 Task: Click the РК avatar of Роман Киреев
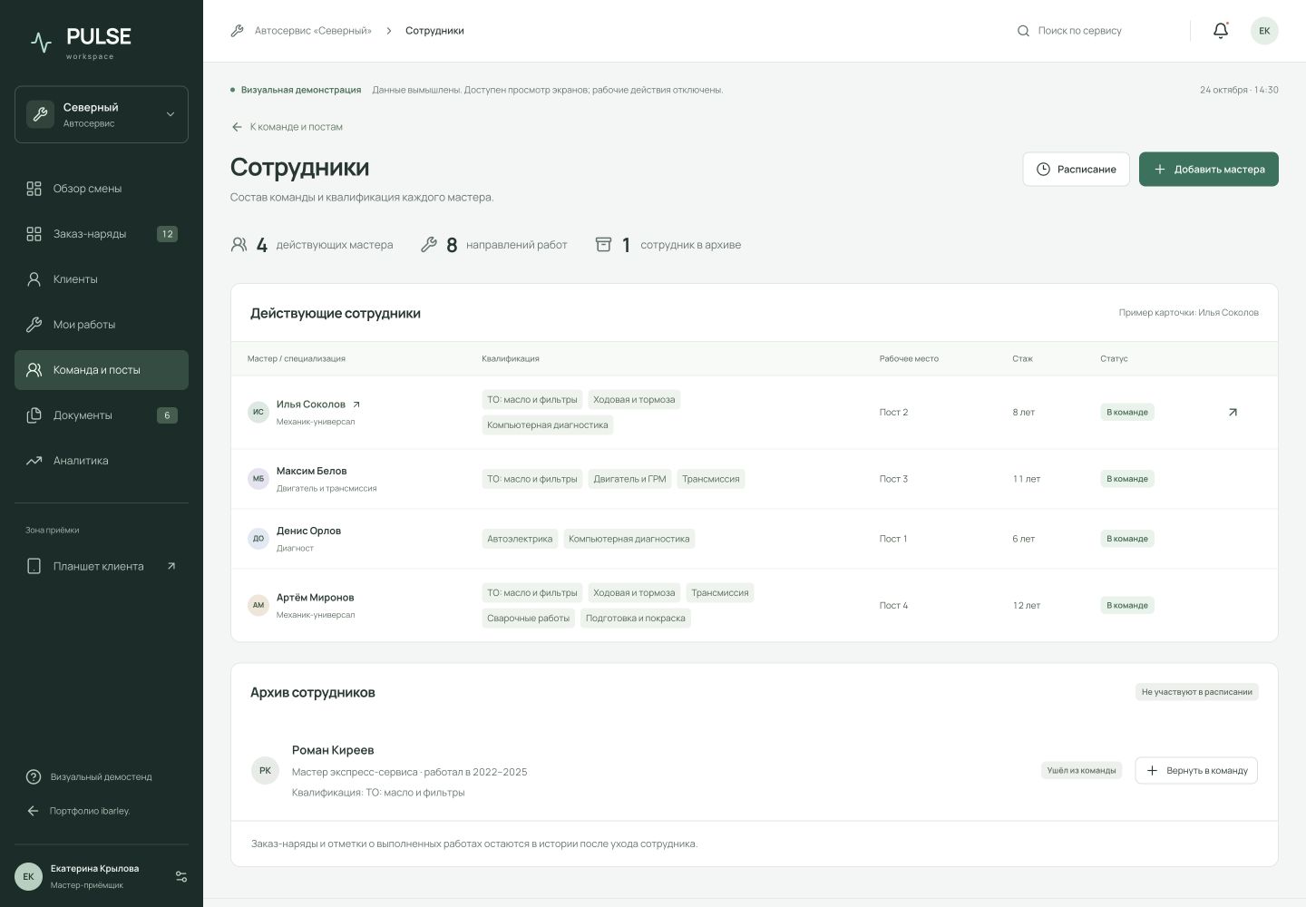[265, 770]
